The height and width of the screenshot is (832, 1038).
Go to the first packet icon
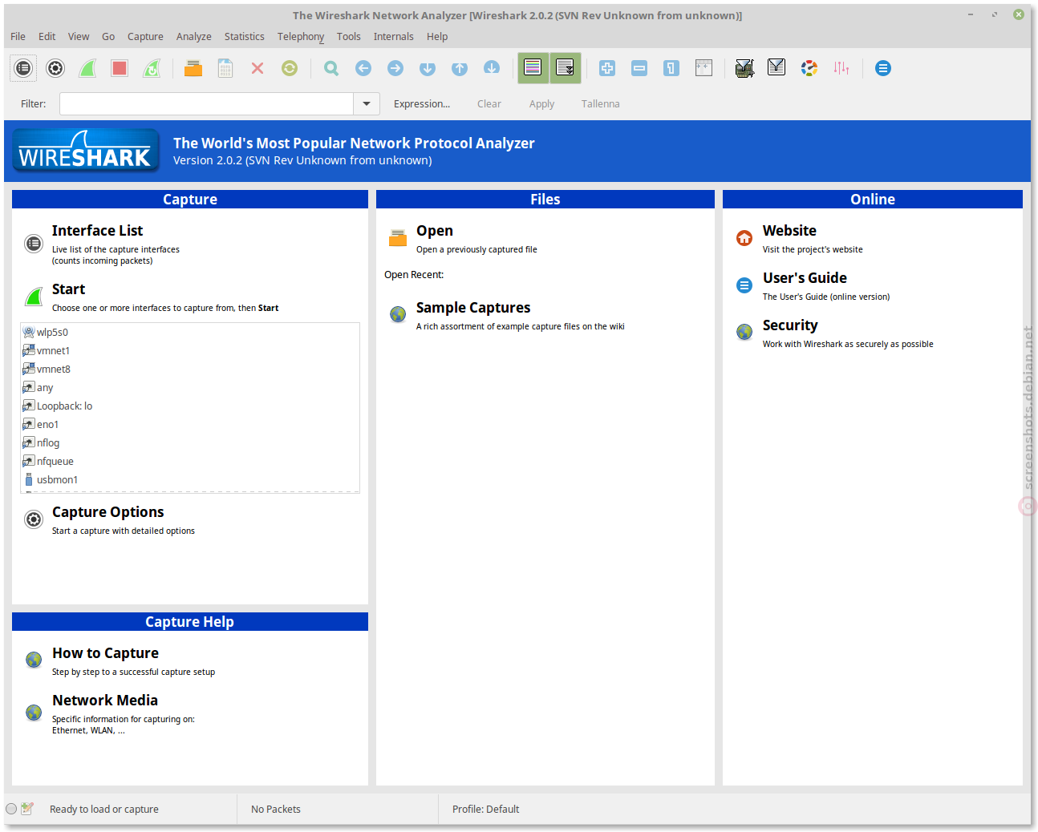click(x=460, y=68)
